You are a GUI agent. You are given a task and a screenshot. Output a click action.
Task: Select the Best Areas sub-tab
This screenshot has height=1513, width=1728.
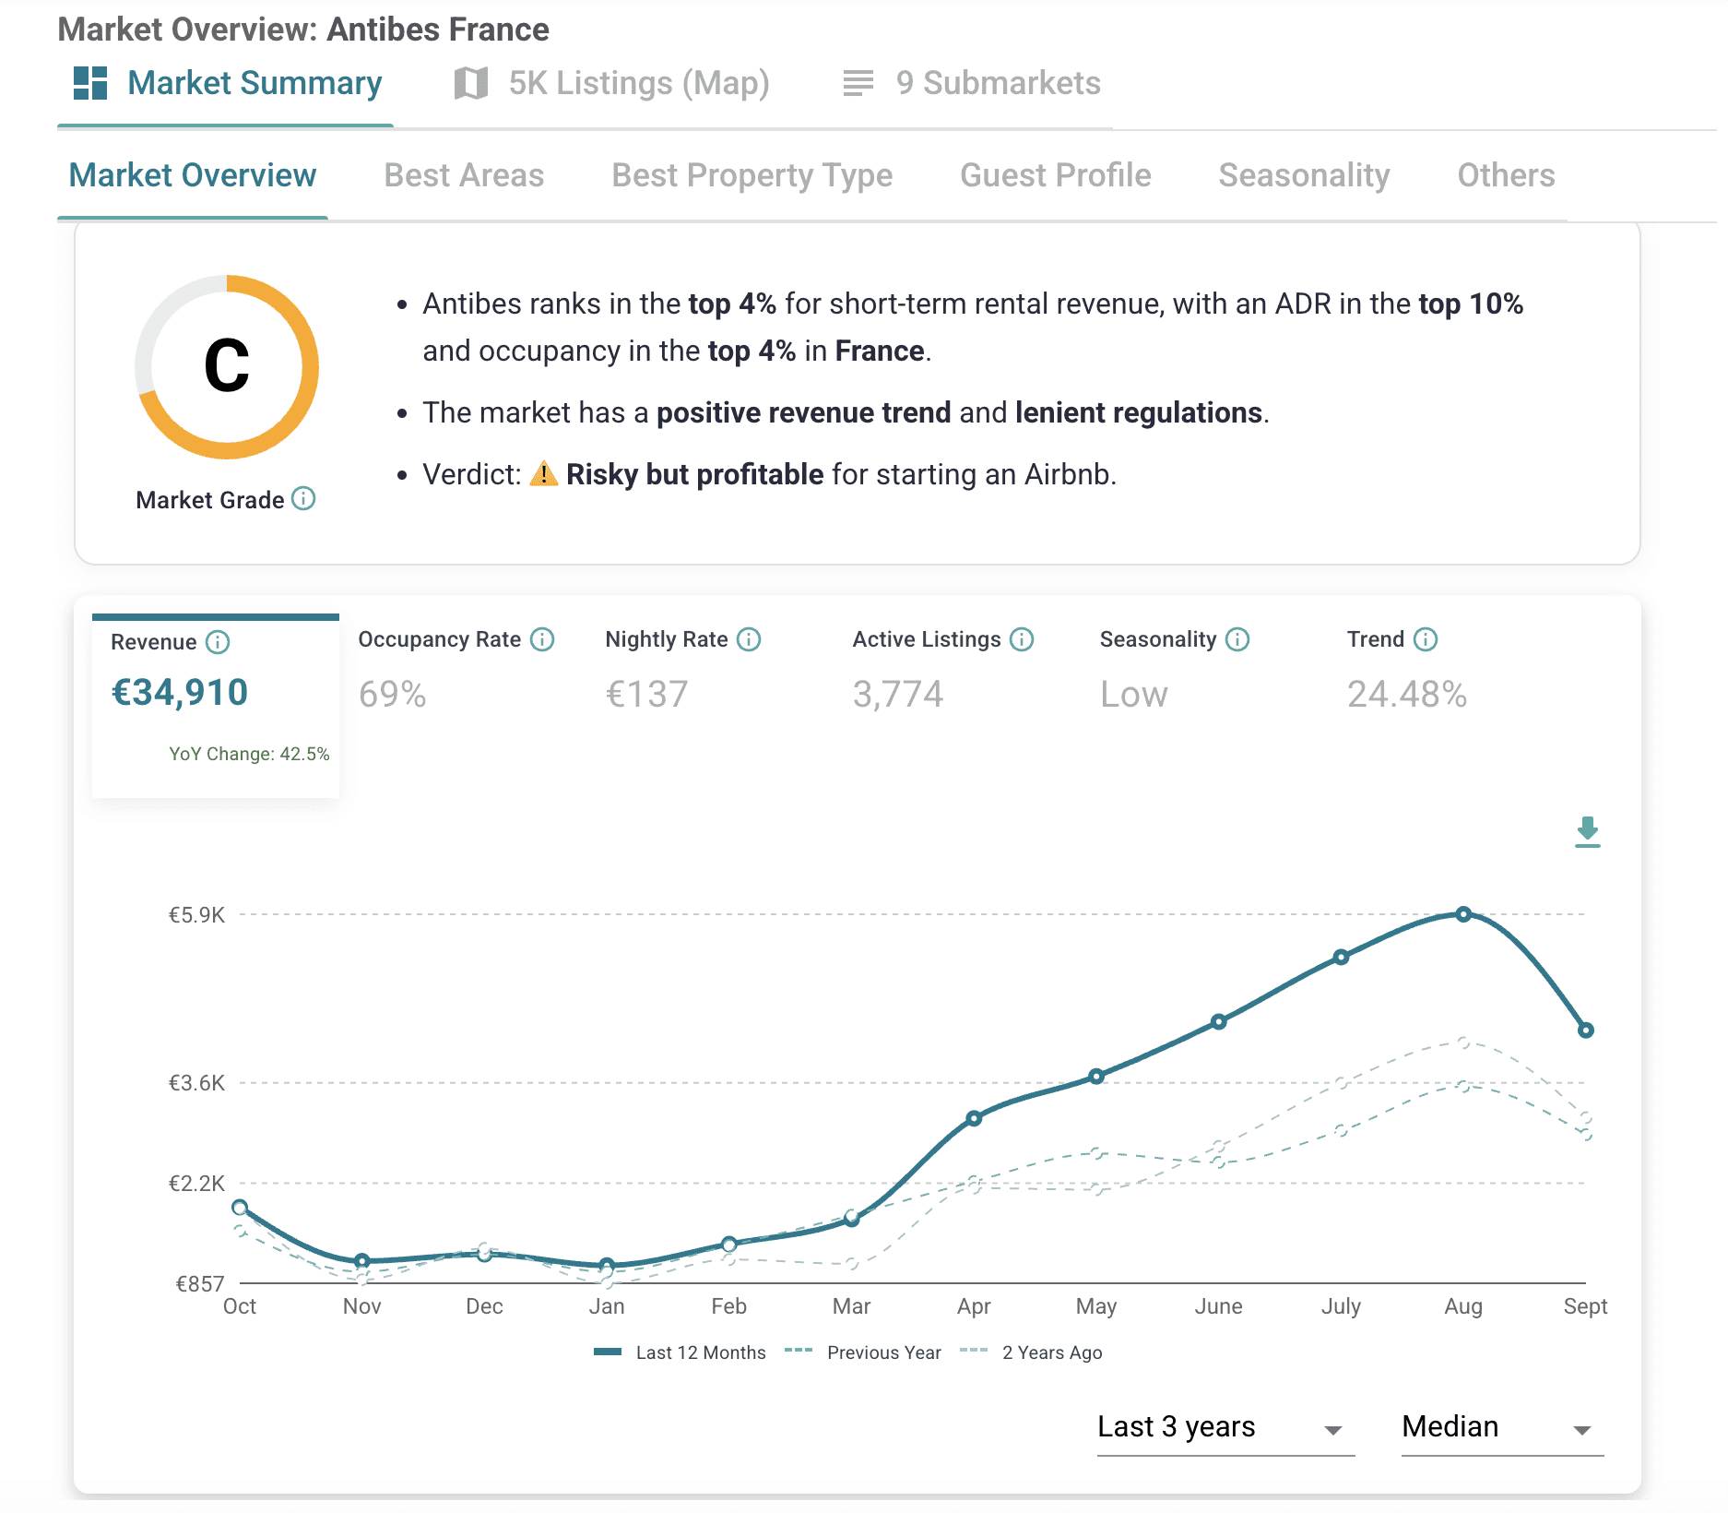pos(464,175)
